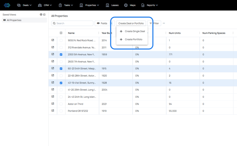237x146 pixels.
Task: Sort by Year Built column header
Action: tap(107, 33)
